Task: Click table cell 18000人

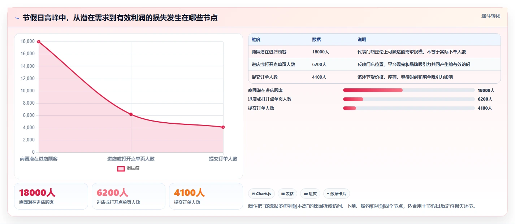Action: click(x=320, y=52)
